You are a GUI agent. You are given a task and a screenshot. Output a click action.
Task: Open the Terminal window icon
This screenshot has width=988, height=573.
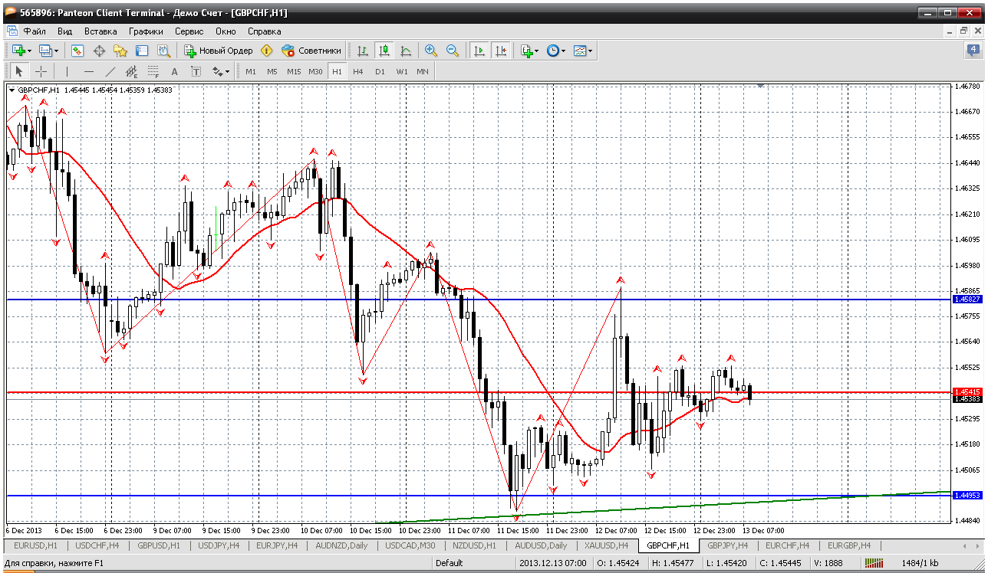(x=142, y=51)
